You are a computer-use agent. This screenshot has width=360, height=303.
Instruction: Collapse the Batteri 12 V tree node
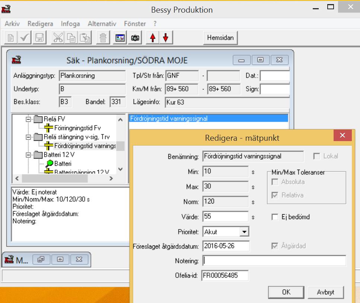[x=28, y=155]
